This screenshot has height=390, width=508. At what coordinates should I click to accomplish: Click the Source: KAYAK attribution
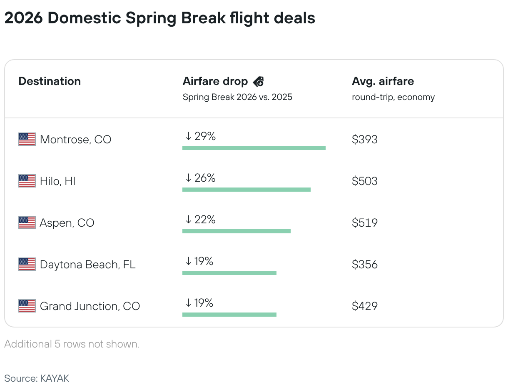pos(37,378)
